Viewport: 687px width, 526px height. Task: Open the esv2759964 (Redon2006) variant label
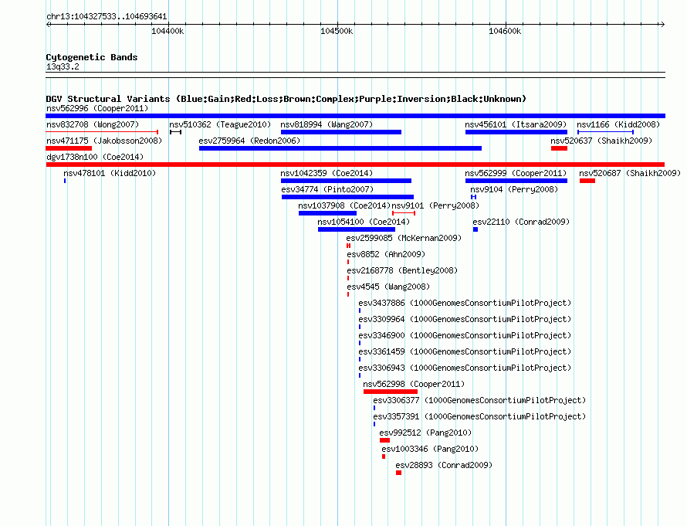[249, 141]
